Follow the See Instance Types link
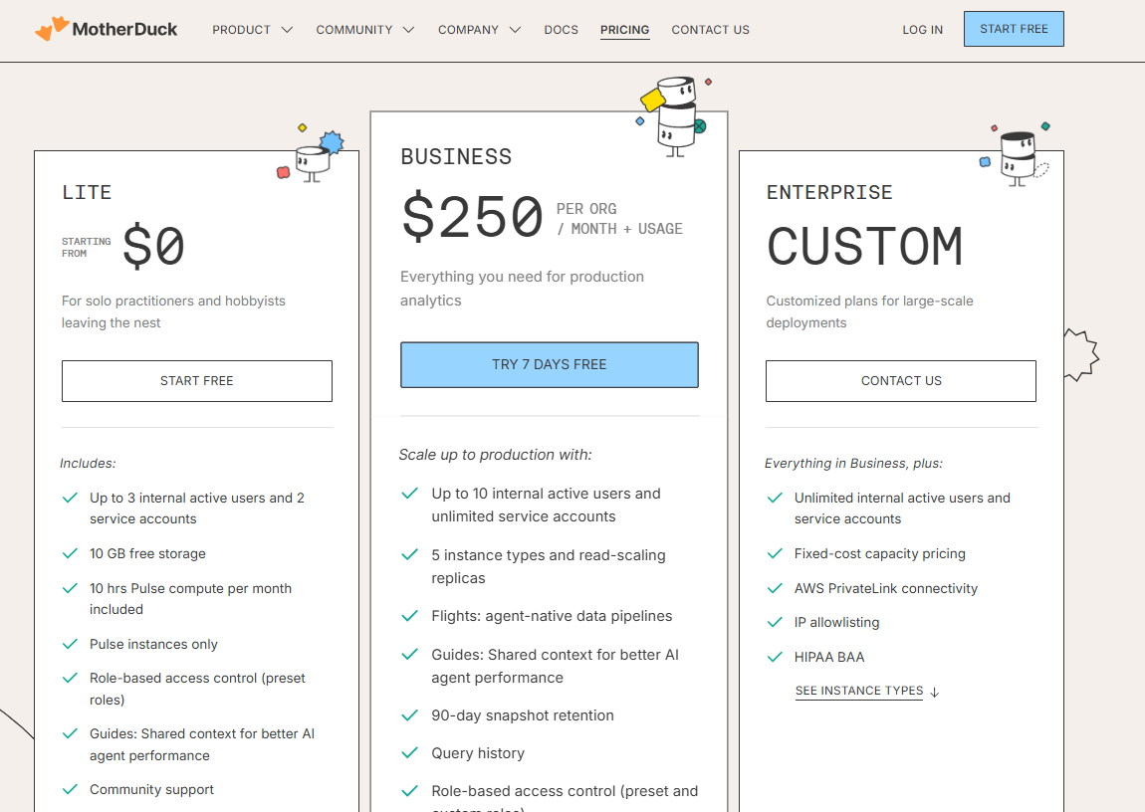 (x=858, y=691)
